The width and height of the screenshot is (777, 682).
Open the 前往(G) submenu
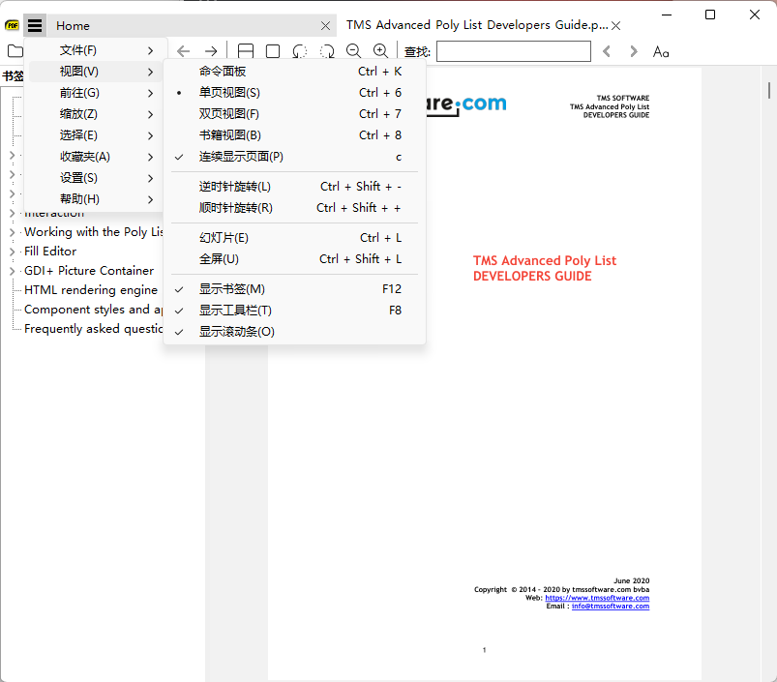coord(96,93)
